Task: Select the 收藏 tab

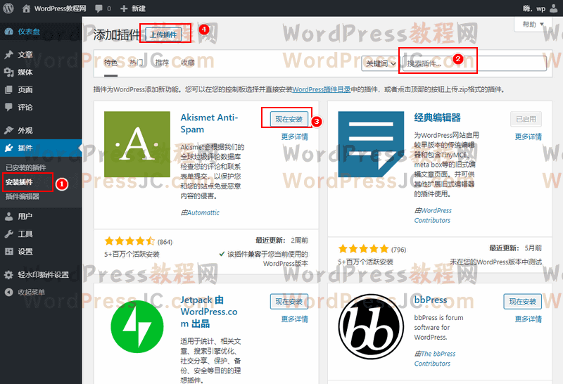Action: (188, 63)
